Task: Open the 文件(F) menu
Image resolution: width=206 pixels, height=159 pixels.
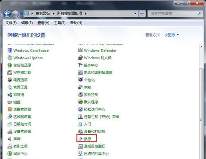Action: pyautogui.click(x=11, y=23)
